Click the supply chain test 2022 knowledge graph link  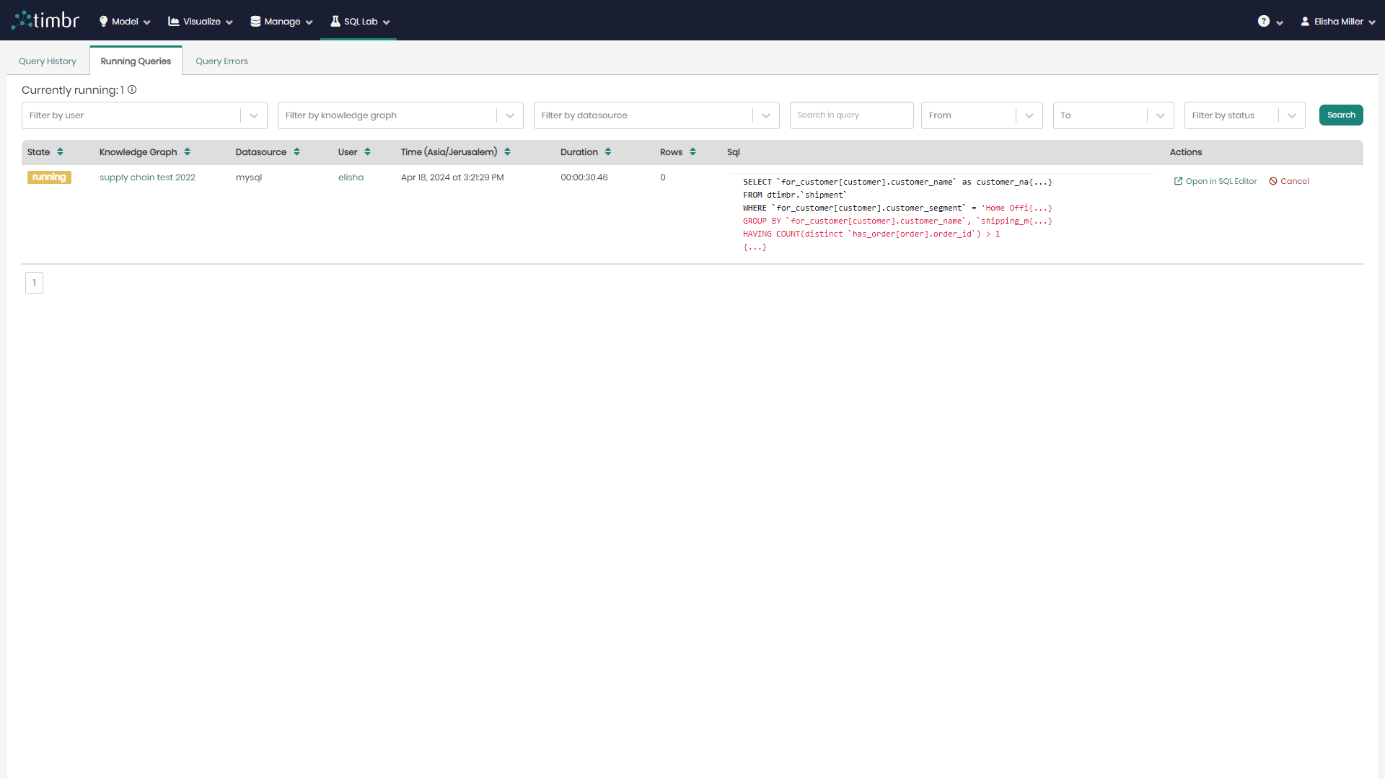tap(146, 178)
